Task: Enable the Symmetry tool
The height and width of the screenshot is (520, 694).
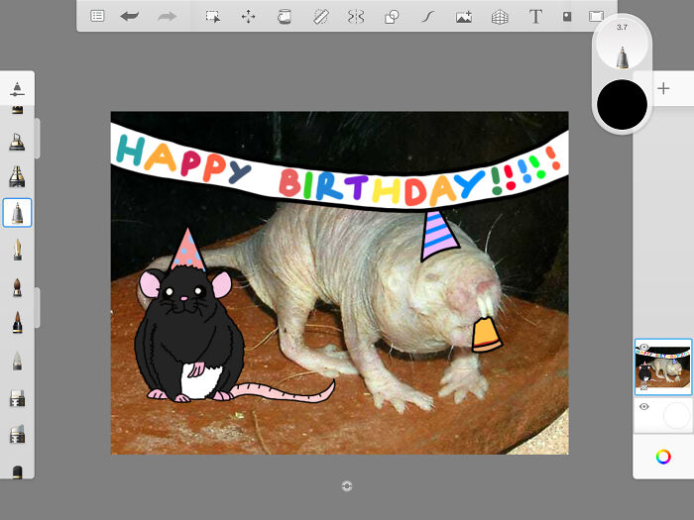Action: click(x=356, y=16)
